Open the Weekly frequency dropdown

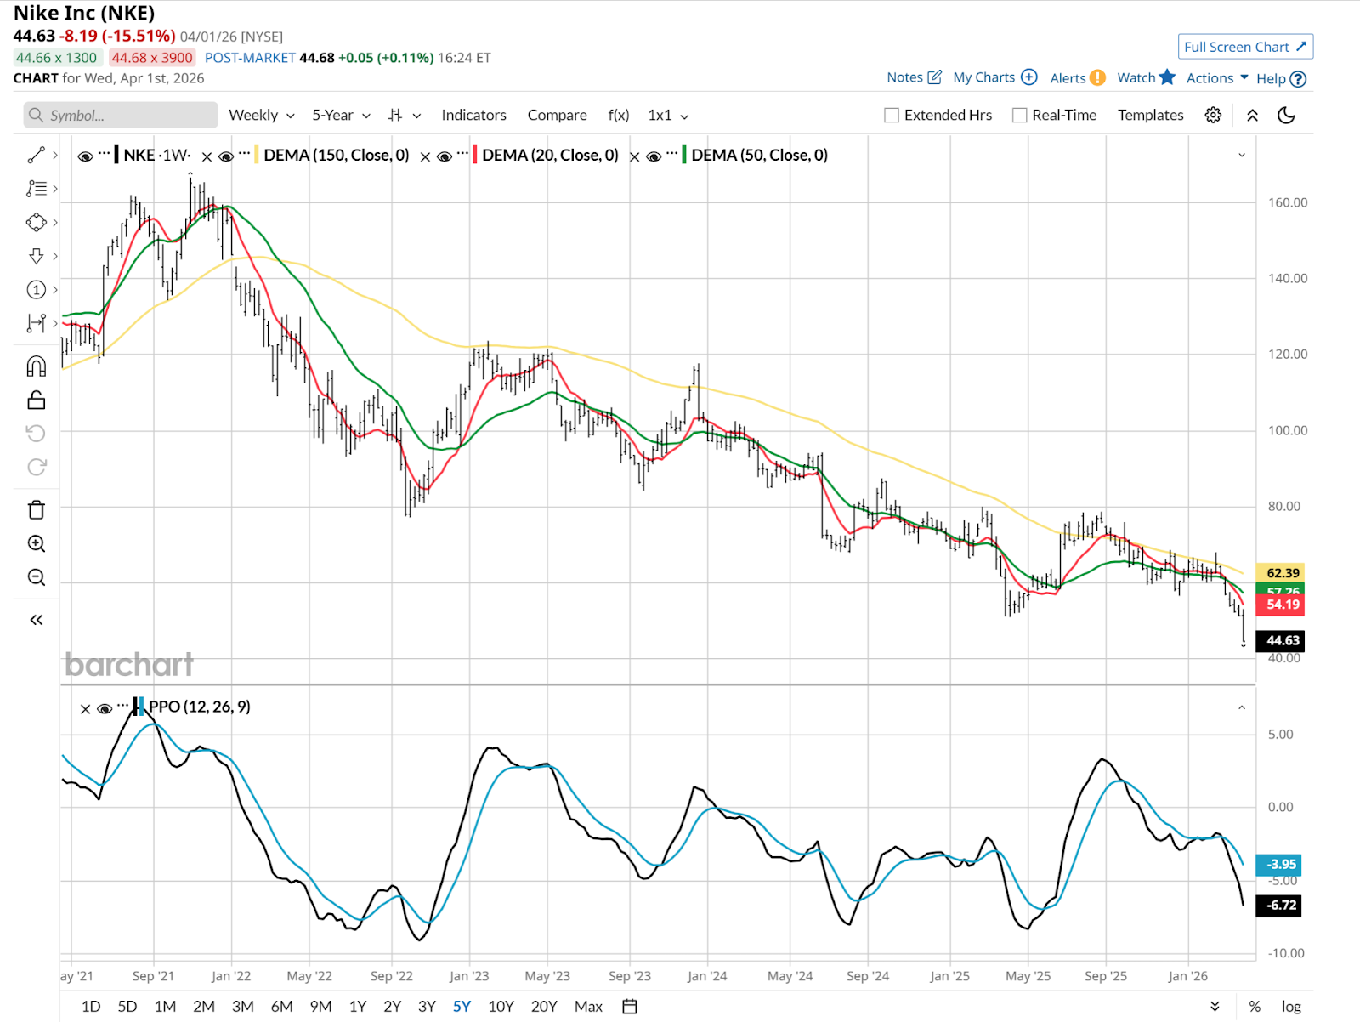point(262,115)
